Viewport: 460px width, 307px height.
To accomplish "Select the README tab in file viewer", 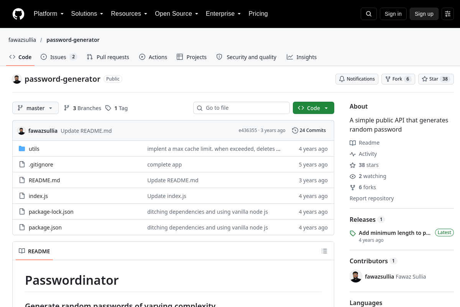I will tap(34, 251).
